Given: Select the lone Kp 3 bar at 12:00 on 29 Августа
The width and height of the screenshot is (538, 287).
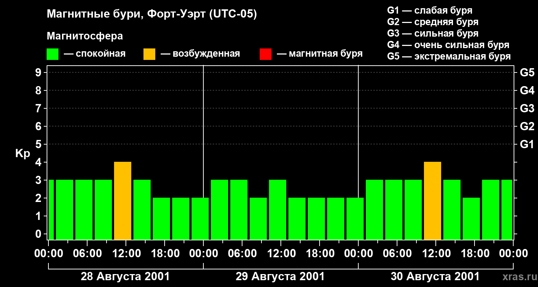Looking at the screenshot, I should point(278,210).
